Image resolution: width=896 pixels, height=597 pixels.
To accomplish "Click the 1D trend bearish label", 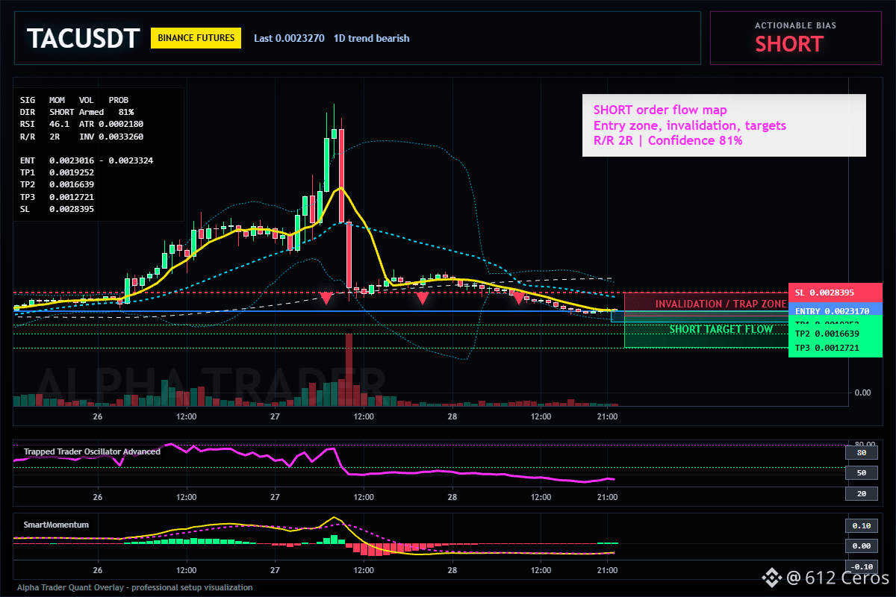I will pyautogui.click(x=371, y=38).
